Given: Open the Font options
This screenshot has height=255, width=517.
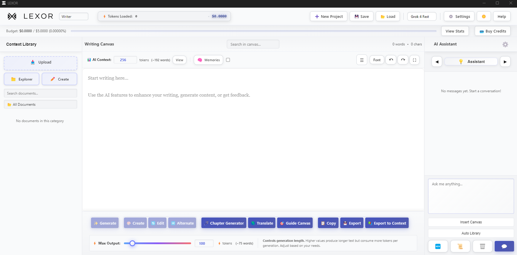Looking at the screenshot, I should coord(377,60).
